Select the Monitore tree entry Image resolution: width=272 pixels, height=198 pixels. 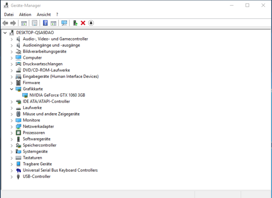(31, 120)
